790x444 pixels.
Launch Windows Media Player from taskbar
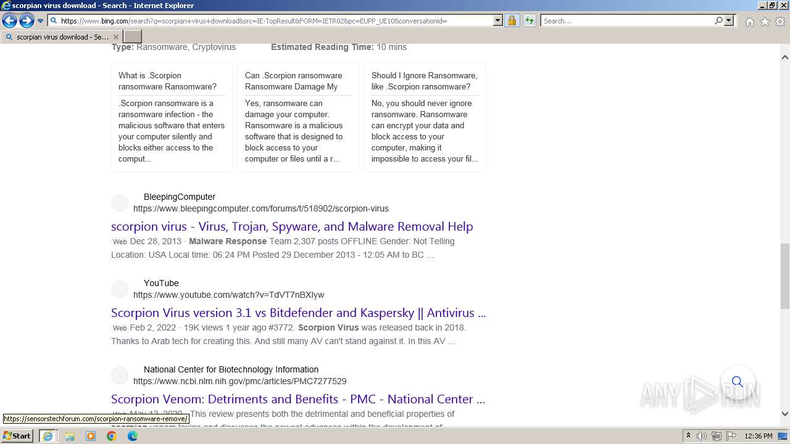[91, 436]
